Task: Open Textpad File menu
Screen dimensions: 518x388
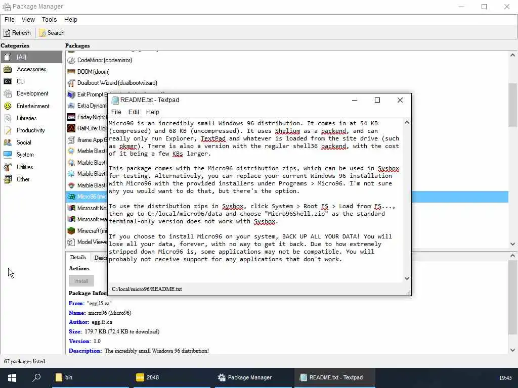Action: [x=116, y=112]
